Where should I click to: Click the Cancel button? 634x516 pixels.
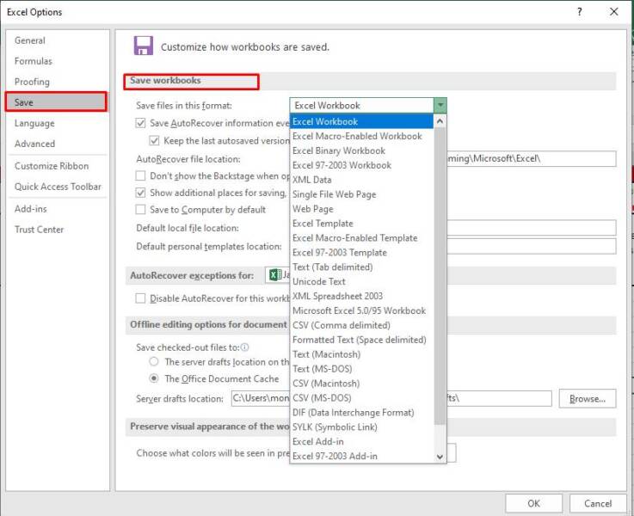click(598, 503)
